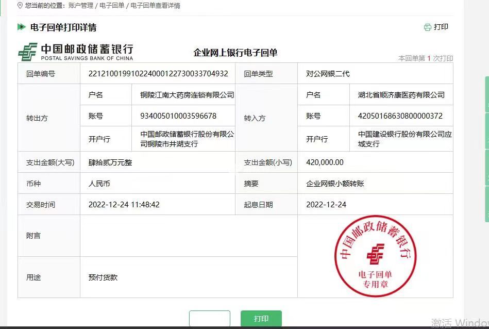Select the transaction time 2022-12-24 11:48:42

[124, 204]
